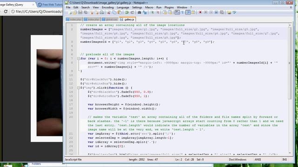Click the plugin icon left of spell-check
The image size is (298, 167).
coord(229,13)
